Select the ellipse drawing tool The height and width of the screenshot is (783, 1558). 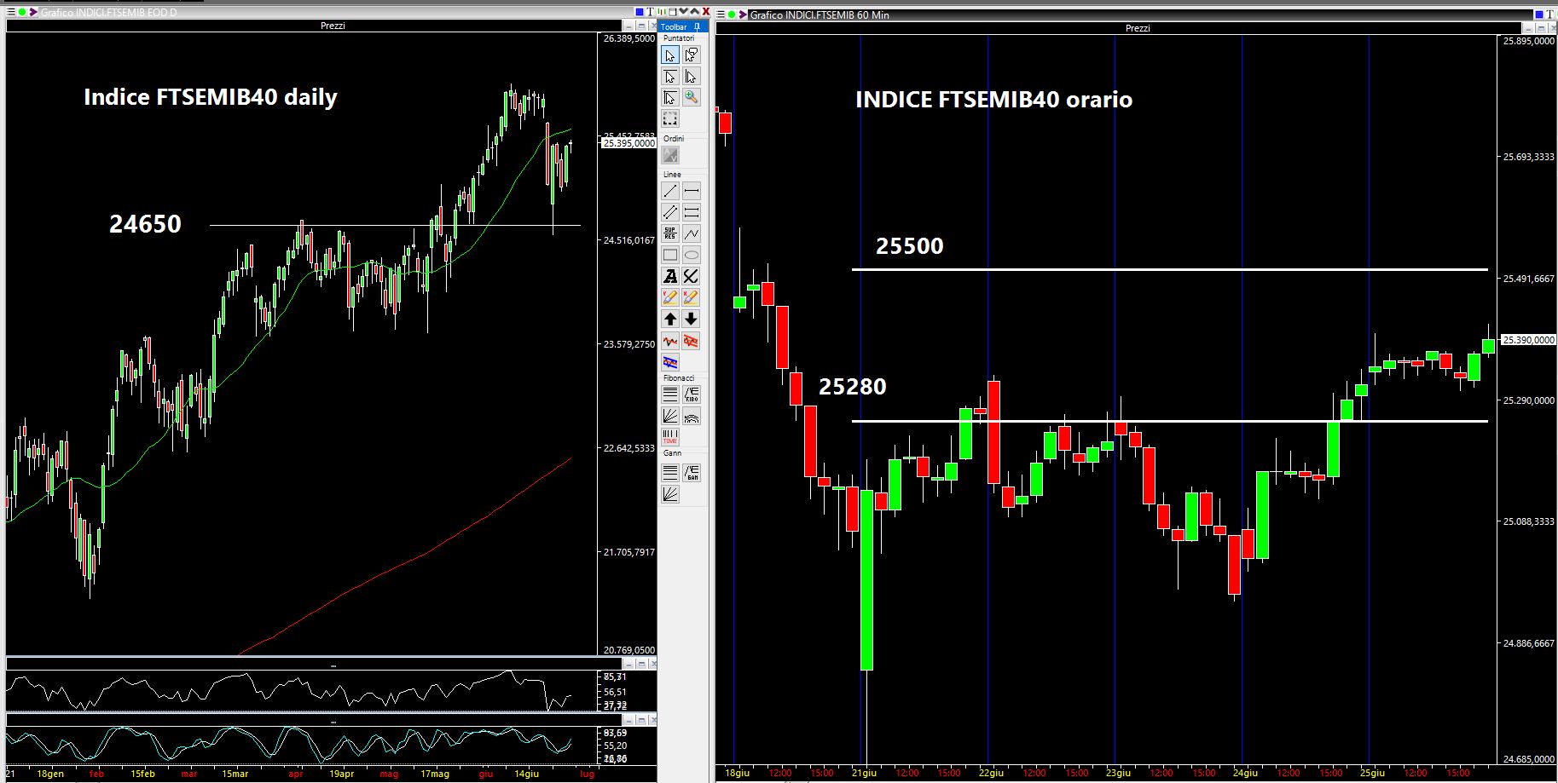[691, 255]
